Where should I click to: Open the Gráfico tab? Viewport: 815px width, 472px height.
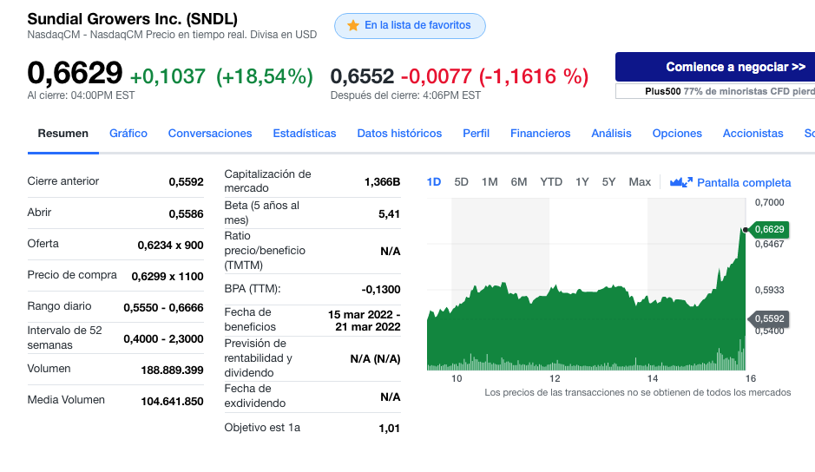pos(128,134)
